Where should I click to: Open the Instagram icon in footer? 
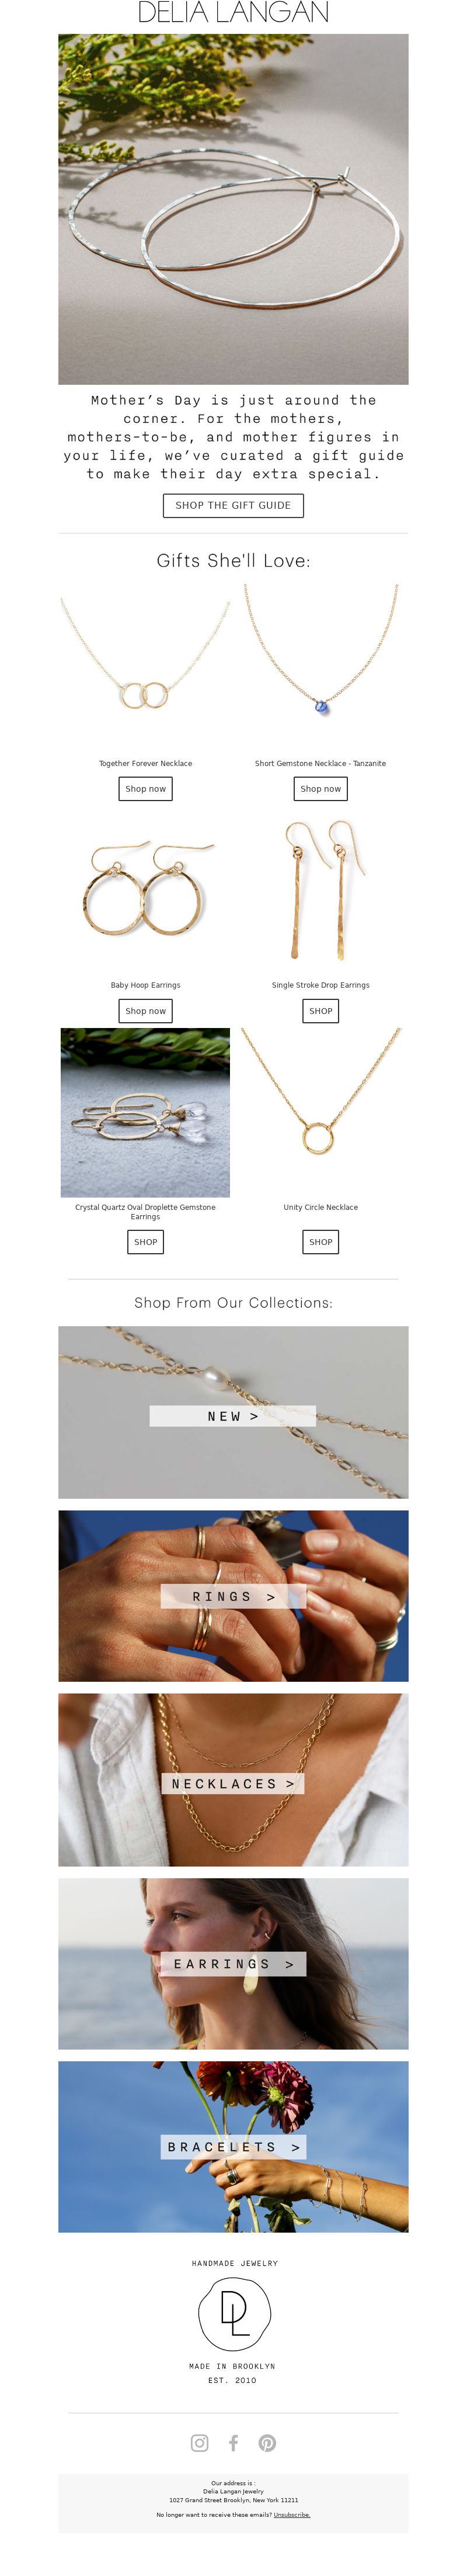pyautogui.click(x=199, y=2443)
